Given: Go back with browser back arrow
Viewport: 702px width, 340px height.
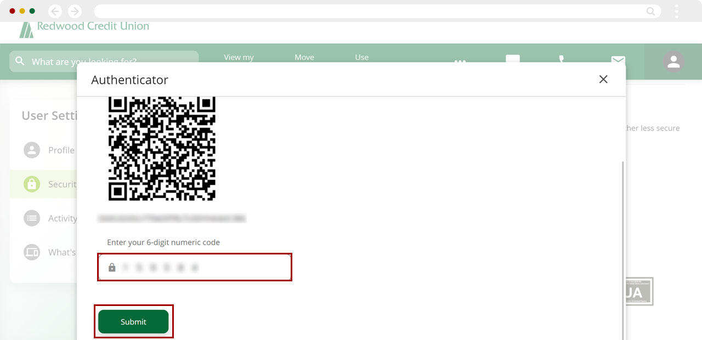Looking at the screenshot, I should click(55, 11).
